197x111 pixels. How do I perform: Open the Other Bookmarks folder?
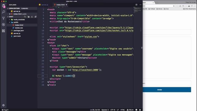tap(190, 9)
